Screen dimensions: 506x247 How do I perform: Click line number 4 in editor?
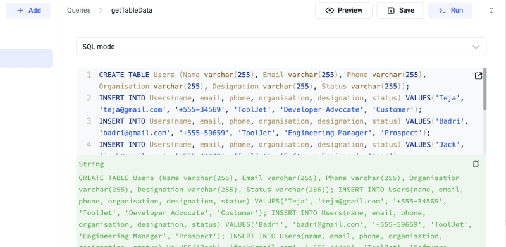click(x=89, y=145)
